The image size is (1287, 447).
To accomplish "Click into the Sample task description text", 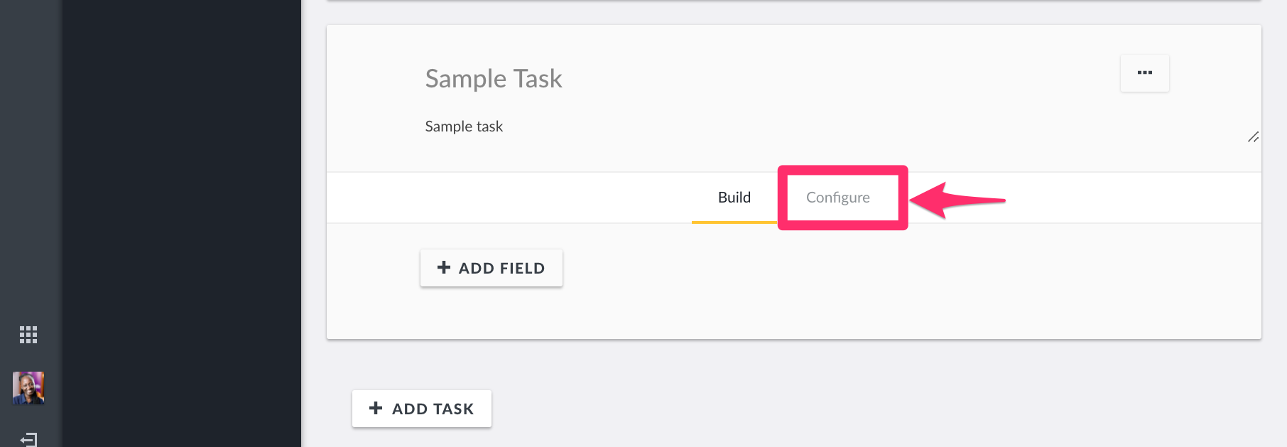I will (464, 126).
